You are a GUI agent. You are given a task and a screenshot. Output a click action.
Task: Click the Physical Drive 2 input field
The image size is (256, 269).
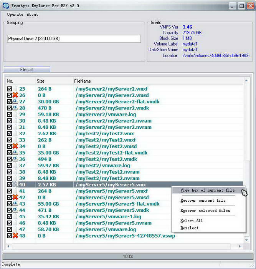pyautogui.click(x=74, y=39)
